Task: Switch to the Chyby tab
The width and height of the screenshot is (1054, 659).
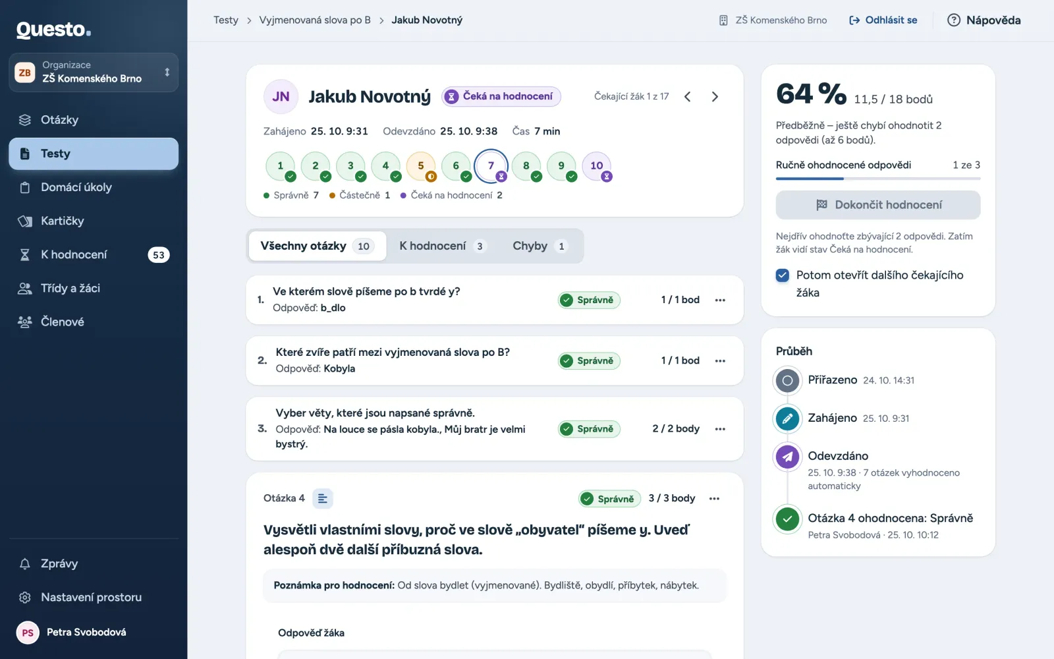Action: point(540,246)
